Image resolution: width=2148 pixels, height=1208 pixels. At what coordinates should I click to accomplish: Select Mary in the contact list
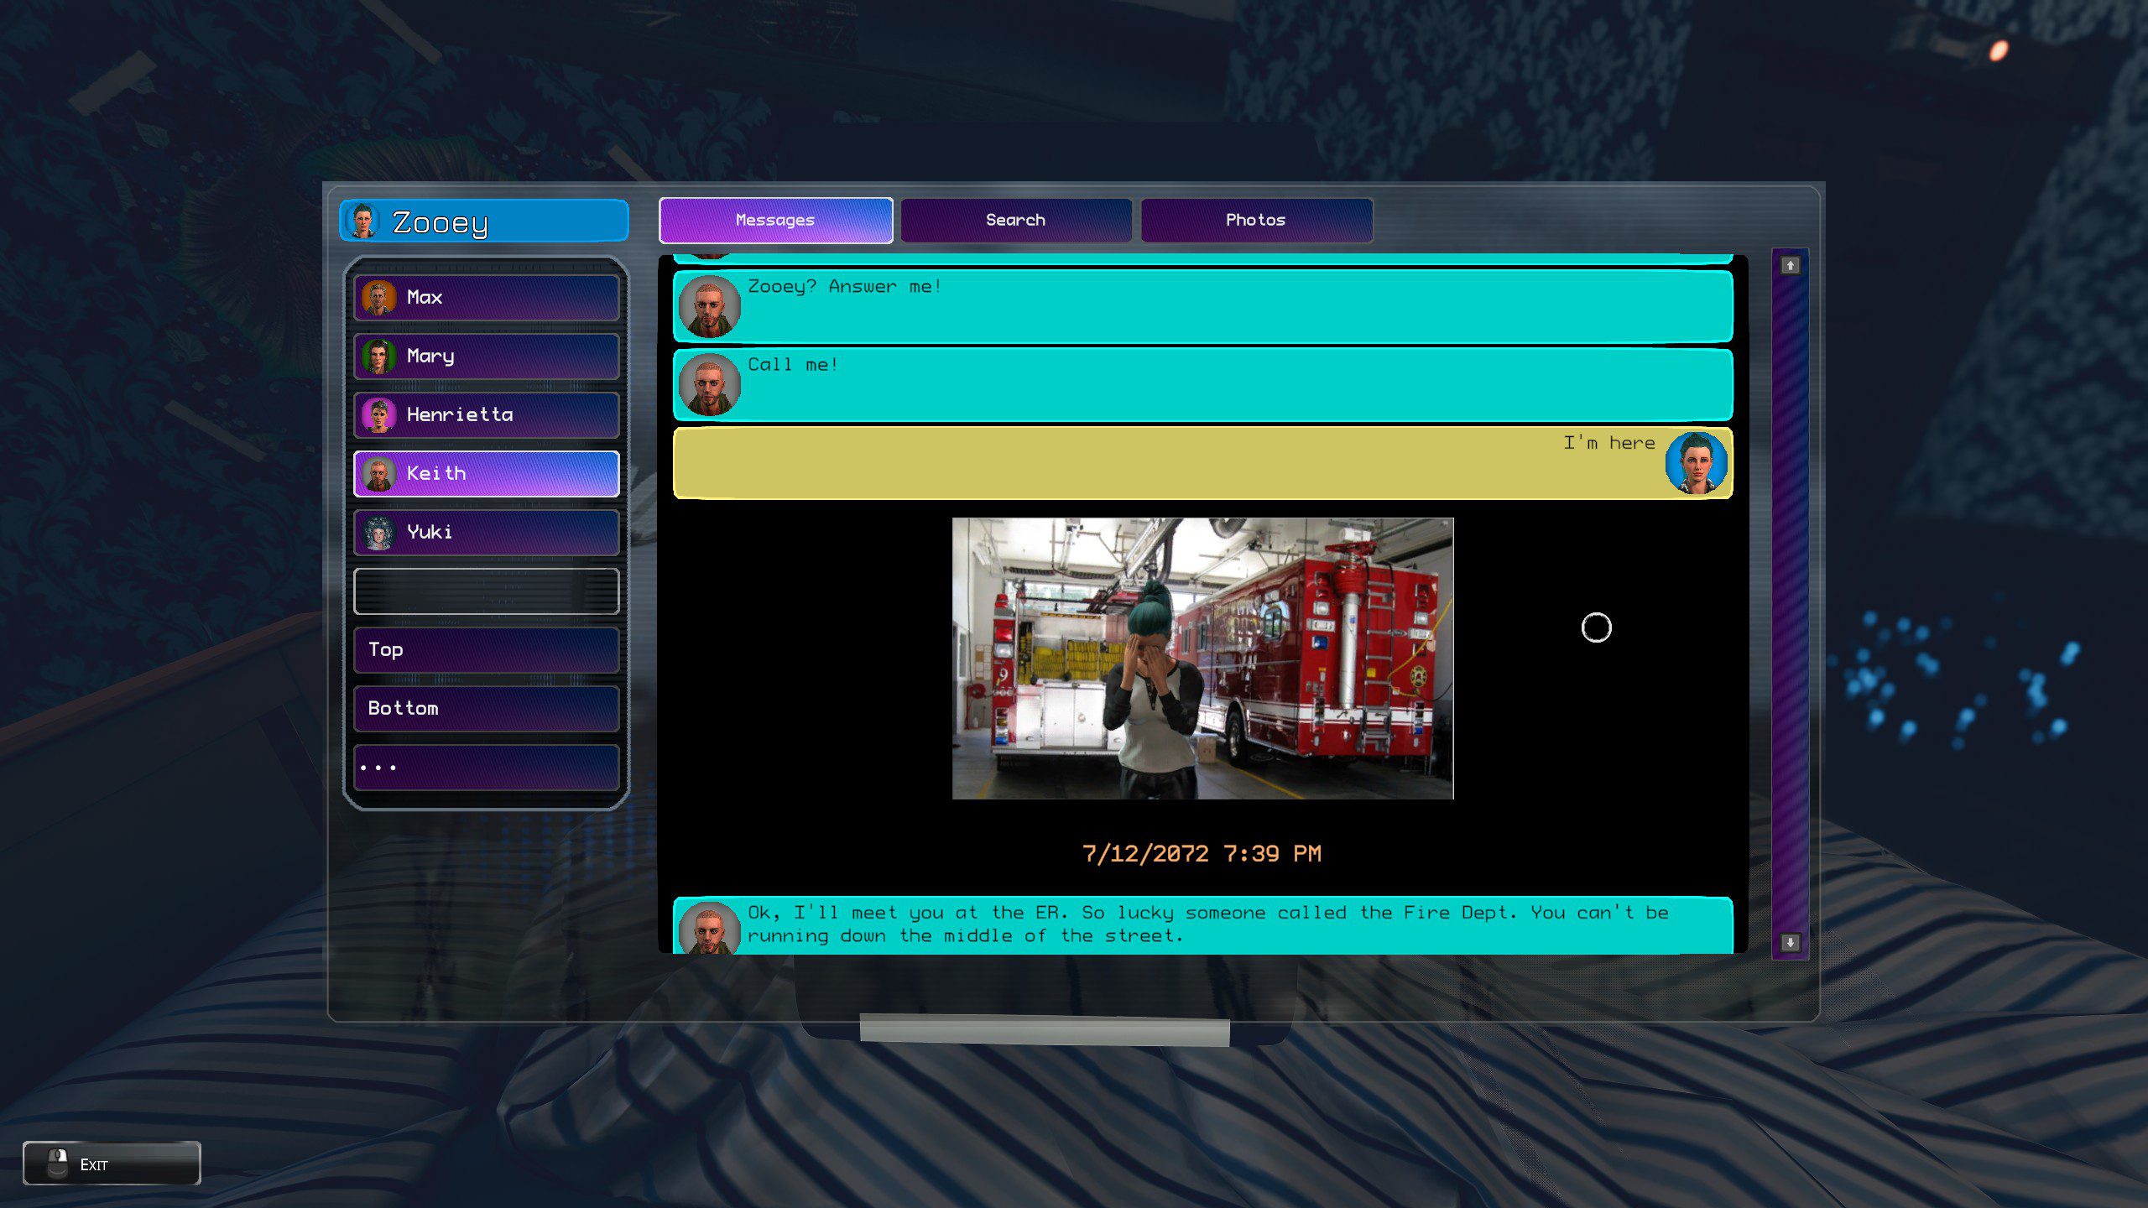486,357
